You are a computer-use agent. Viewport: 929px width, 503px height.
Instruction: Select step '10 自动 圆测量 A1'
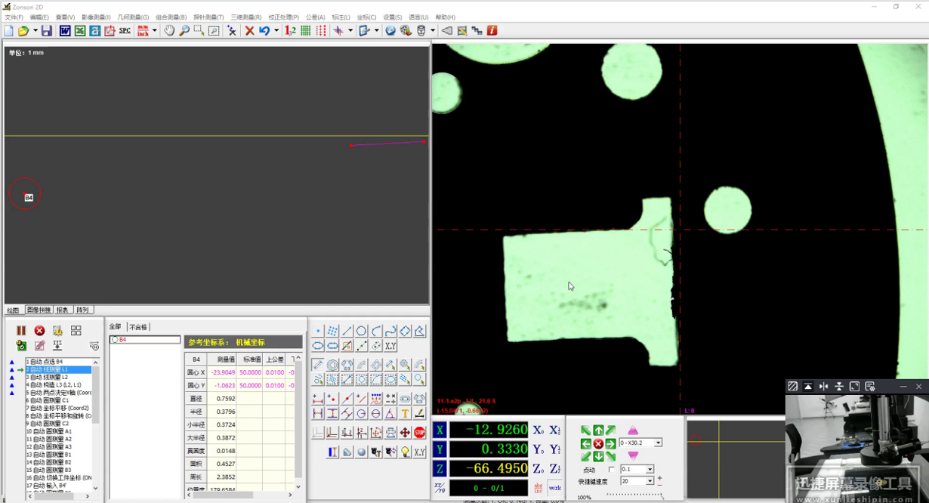[x=58, y=431]
